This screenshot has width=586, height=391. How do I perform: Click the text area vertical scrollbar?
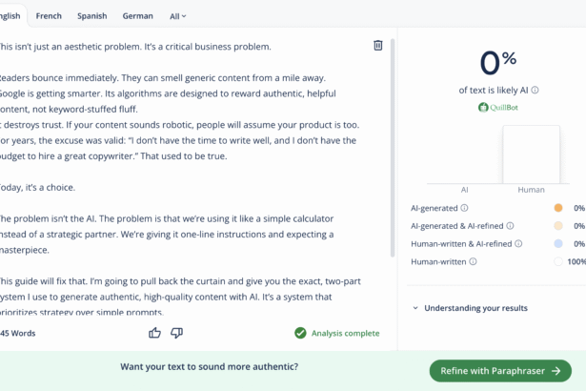coord(393,148)
